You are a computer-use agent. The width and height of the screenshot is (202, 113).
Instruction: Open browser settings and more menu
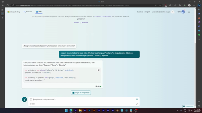(194, 5)
